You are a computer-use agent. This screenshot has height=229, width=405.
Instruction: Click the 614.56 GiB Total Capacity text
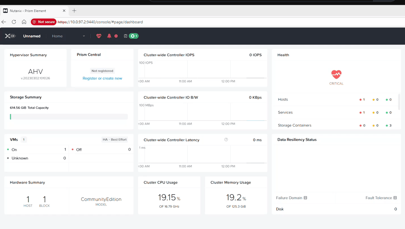pyautogui.click(x=29, y=108)
